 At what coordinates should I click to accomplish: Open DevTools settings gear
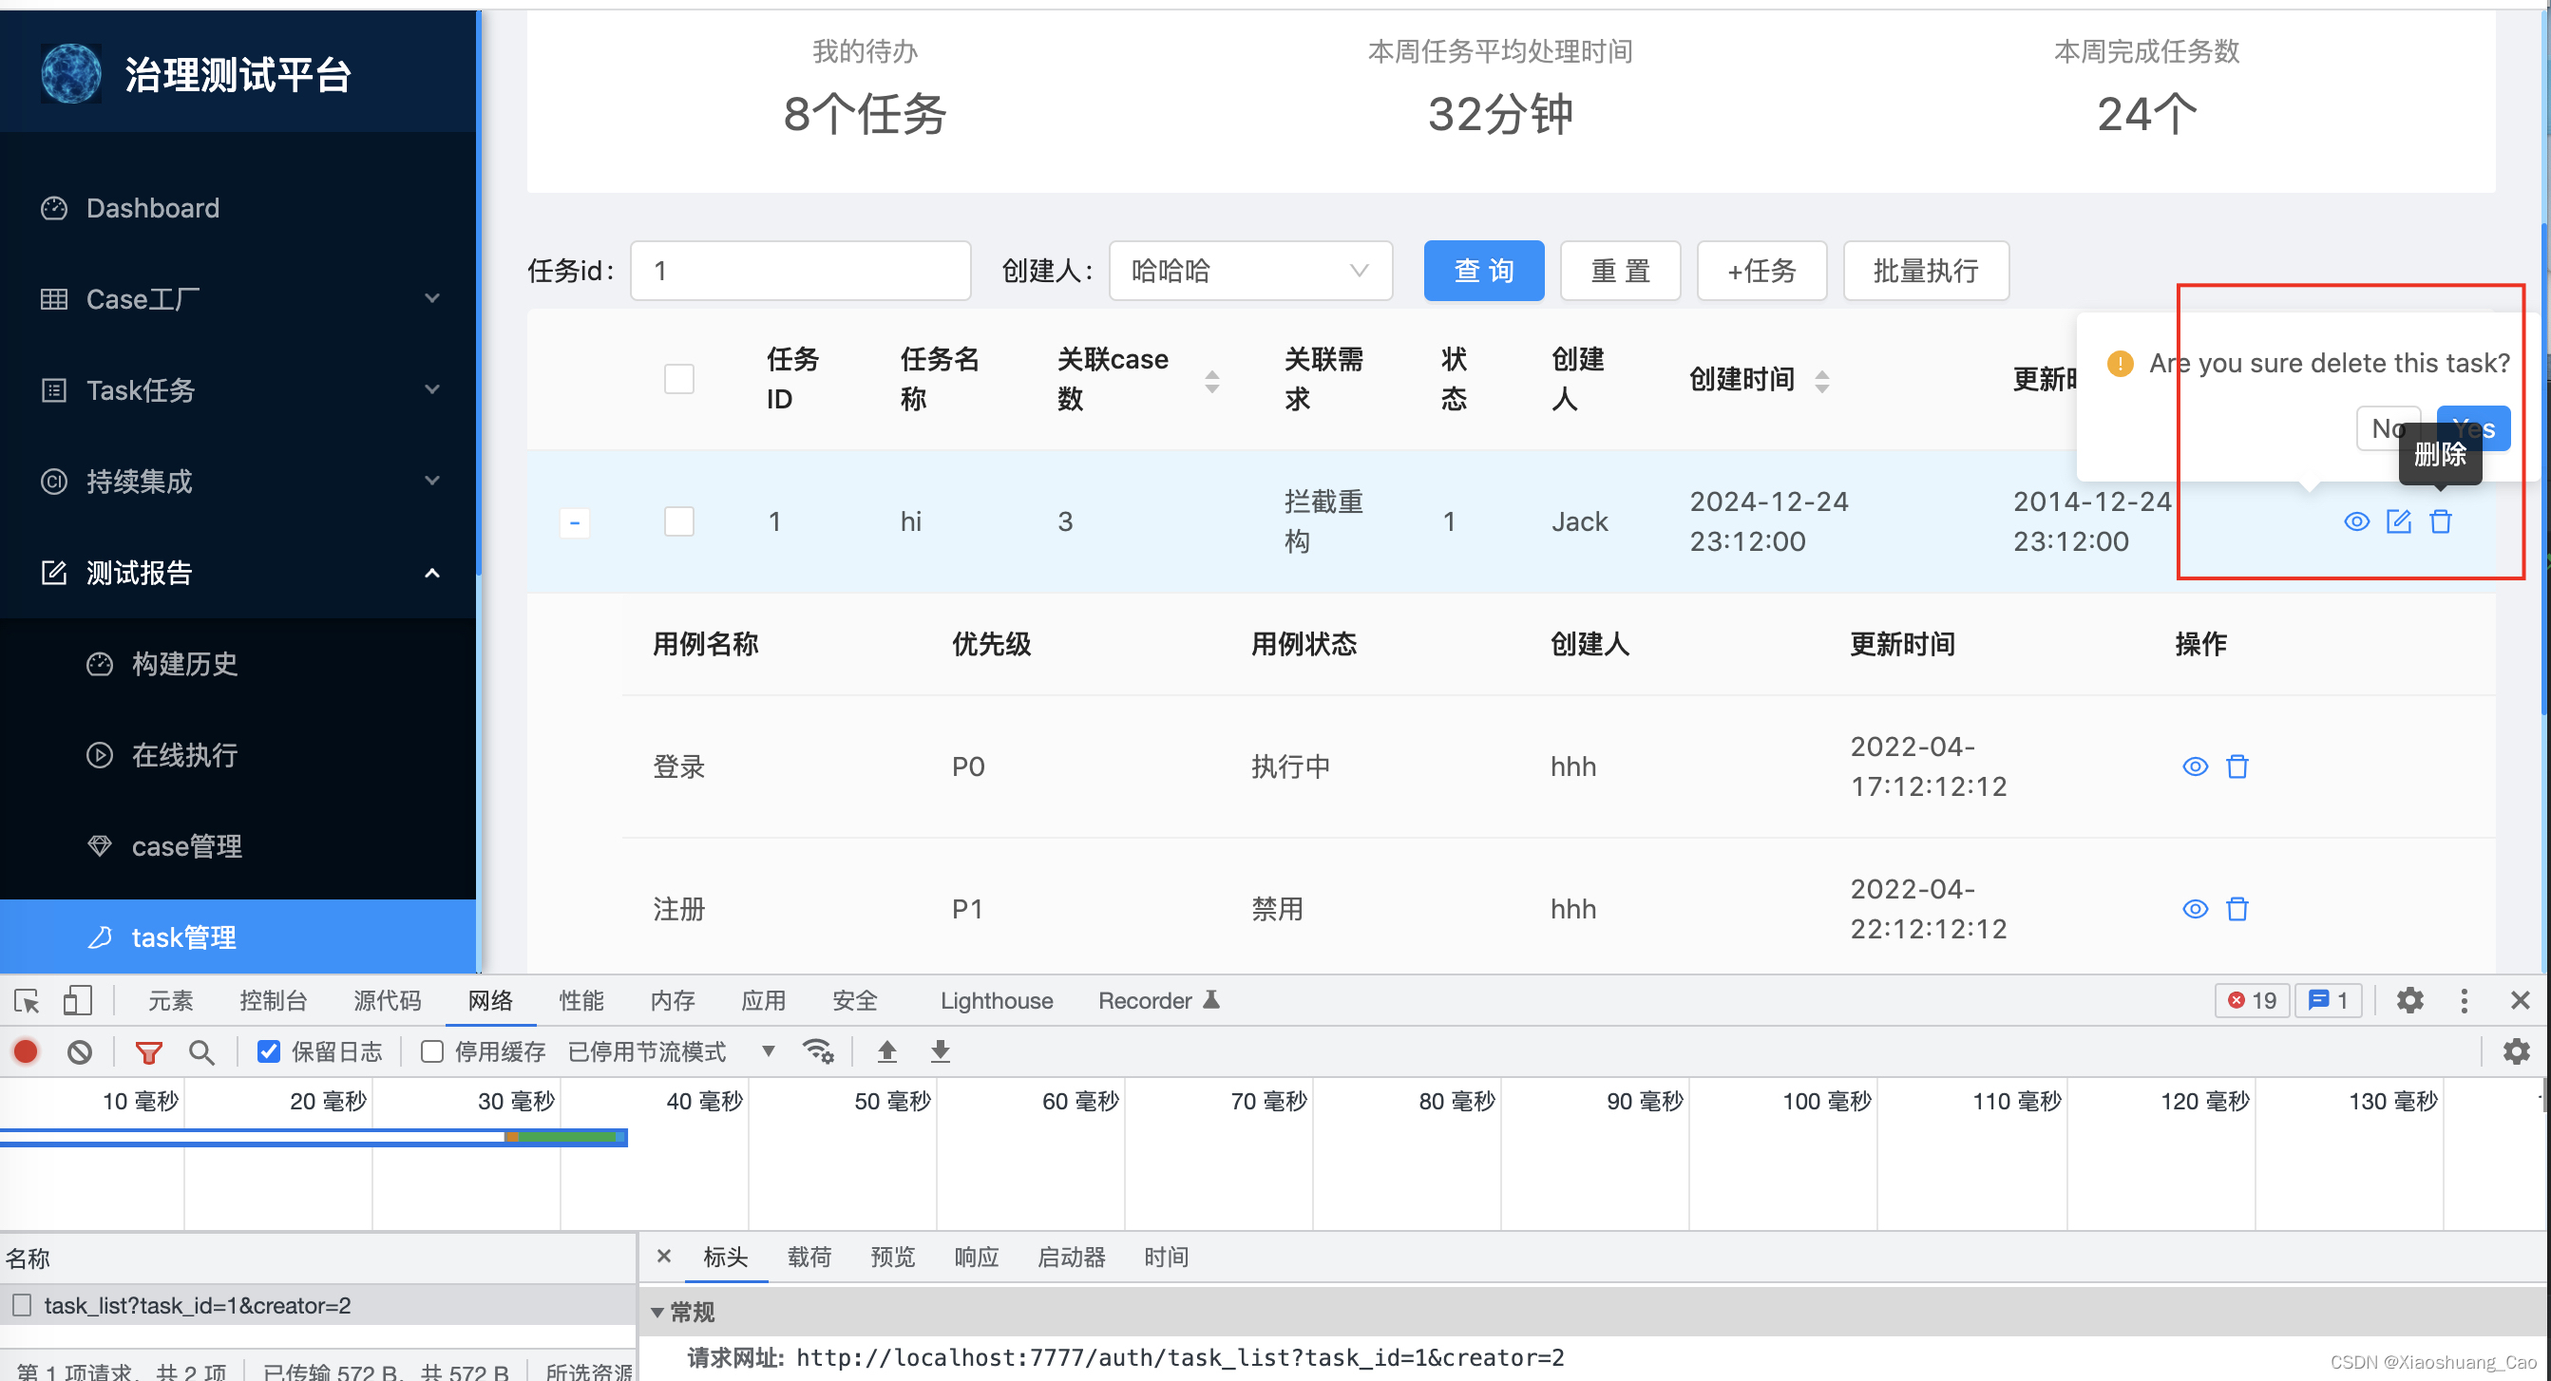coord(2409,1001)
